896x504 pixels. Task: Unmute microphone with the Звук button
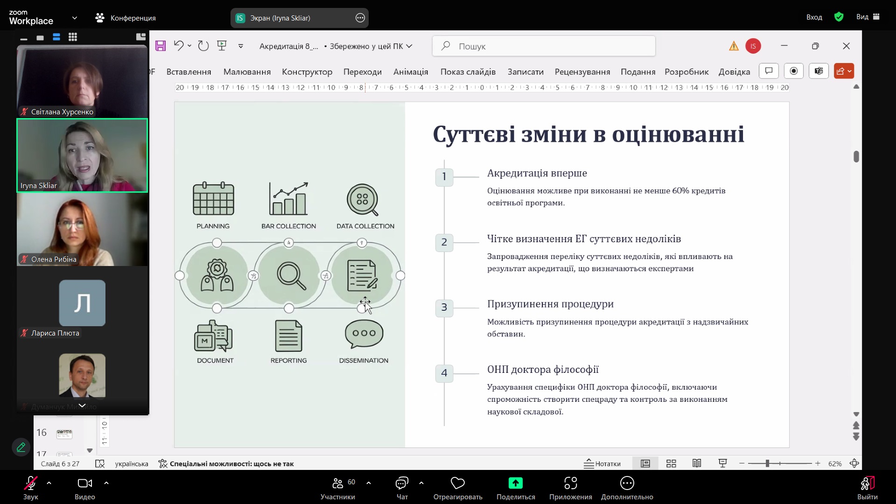(31, 483)
